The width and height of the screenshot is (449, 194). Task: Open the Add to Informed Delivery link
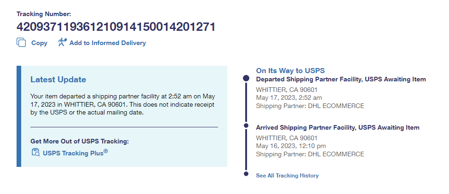108,43
